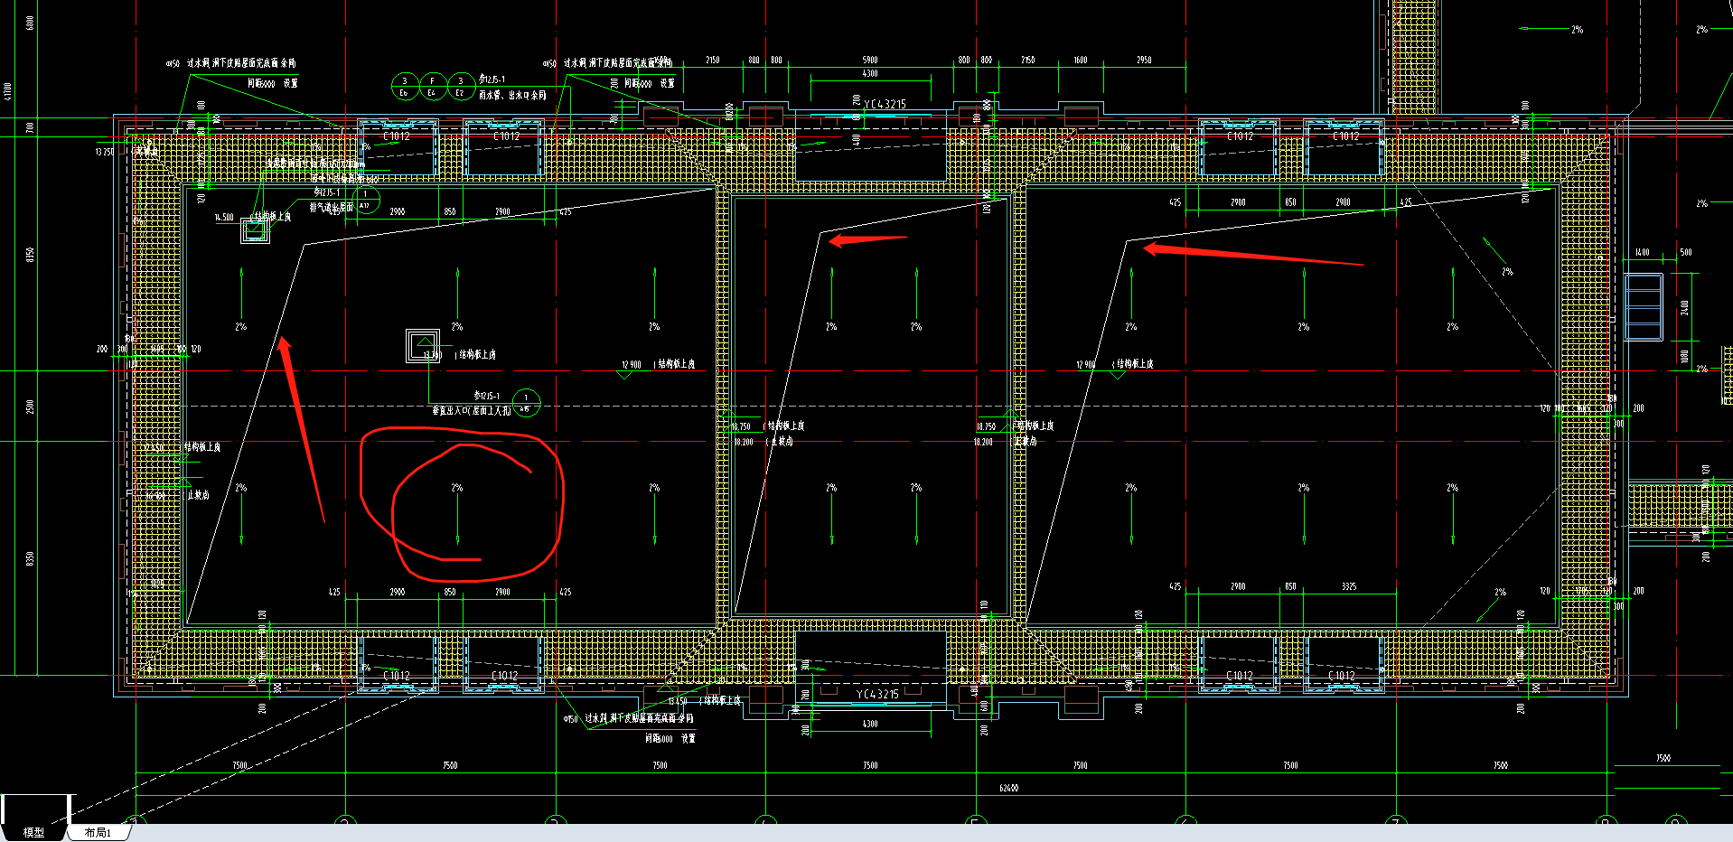Select the 3325 dimension text
This screenshot has height=842, width=1733.
[1348, 587]
